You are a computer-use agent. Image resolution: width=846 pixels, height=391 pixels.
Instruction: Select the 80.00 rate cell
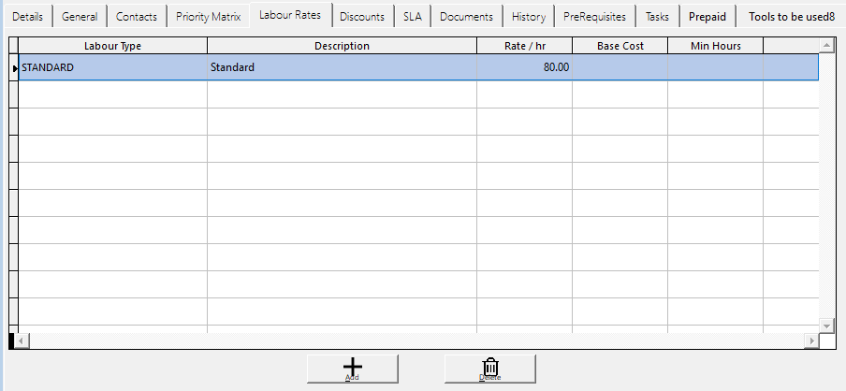coord(524,67)
